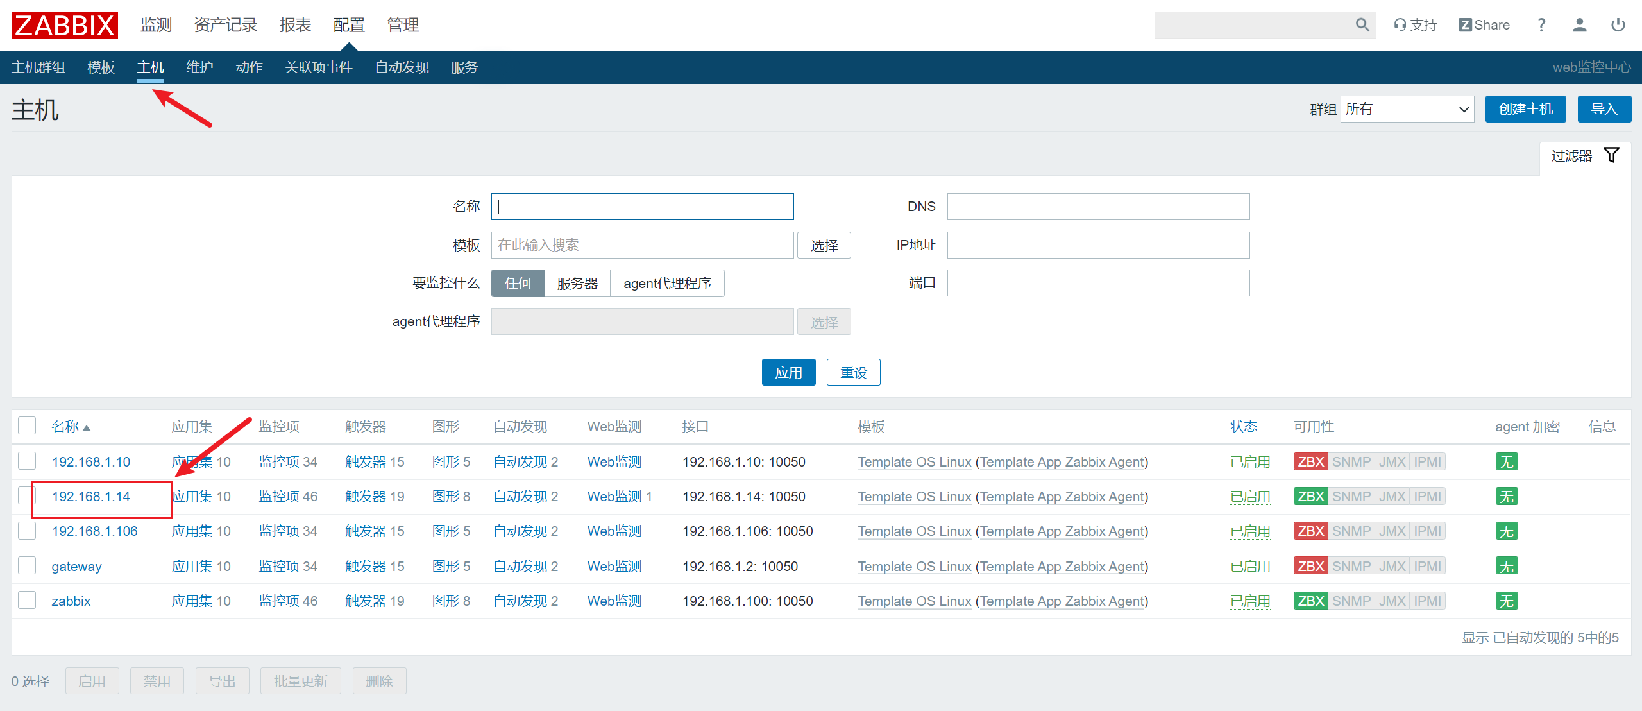Open the 资产记录 top menu
This screenshot has height=711, width=1642.
pyautogui.click(x=226, y=25)
